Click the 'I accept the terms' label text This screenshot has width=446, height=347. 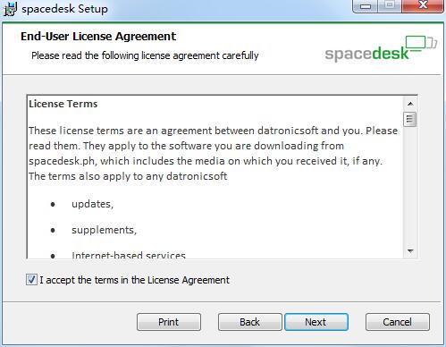click(135, 280)
